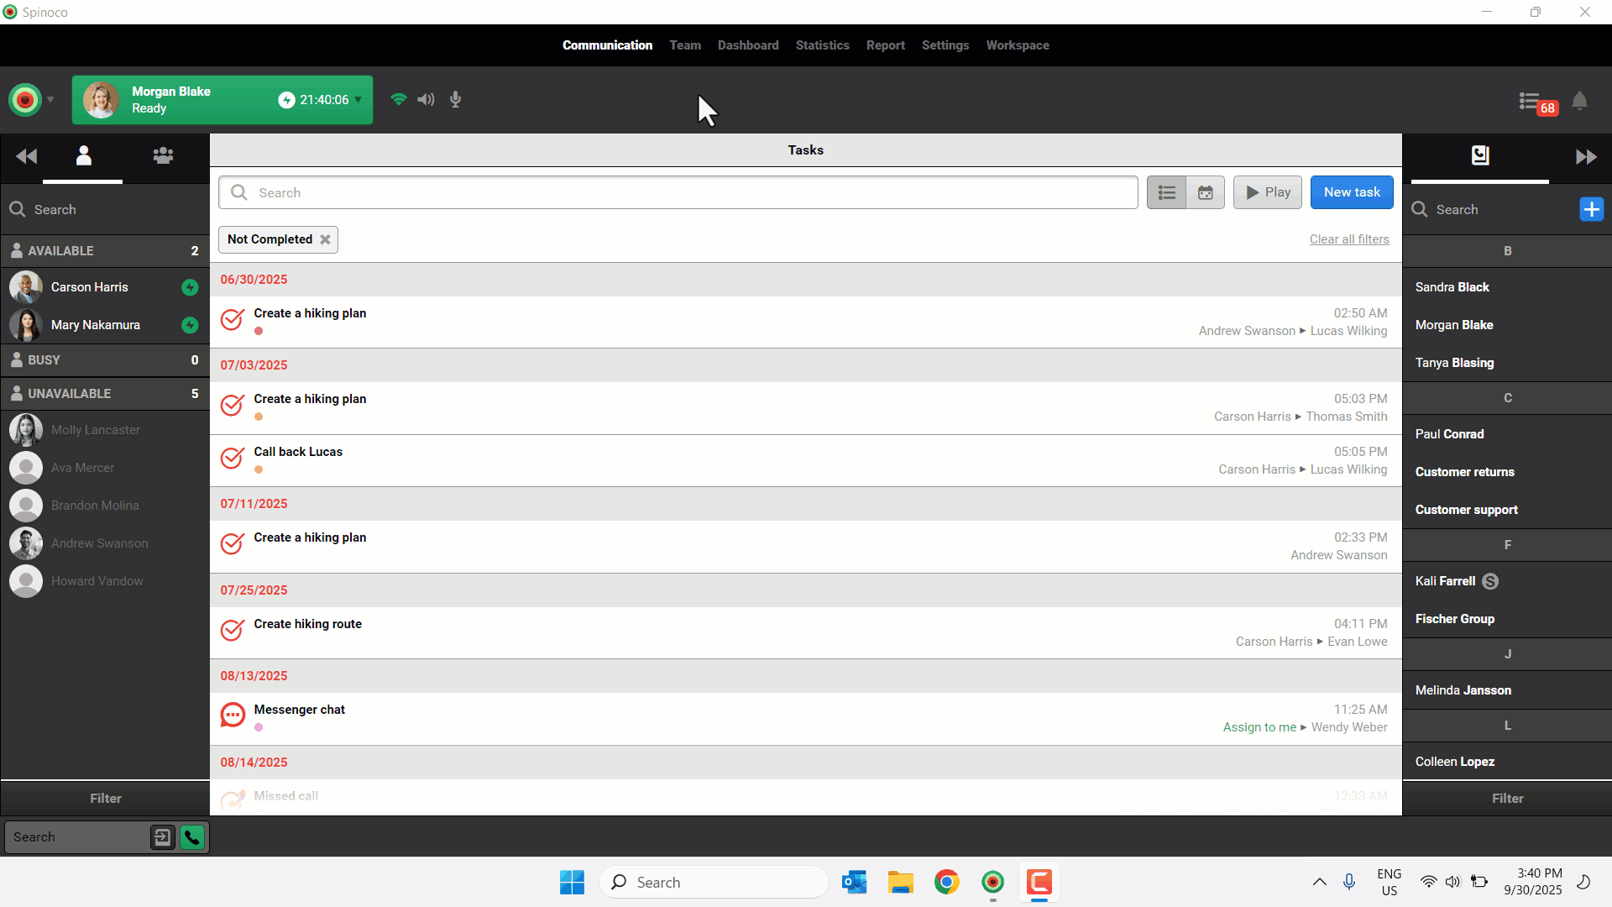Open Morgan Blake status time dropdown
The image size is (1612, 907).
pos(359,100)
